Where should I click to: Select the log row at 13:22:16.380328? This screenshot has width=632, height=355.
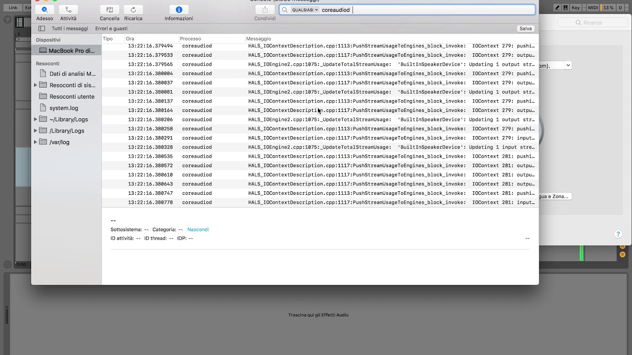[320, 147]
